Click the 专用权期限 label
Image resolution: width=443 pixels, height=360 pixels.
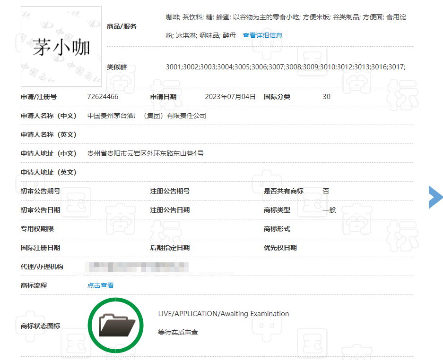pyautogui.click(x=37, y=229)
